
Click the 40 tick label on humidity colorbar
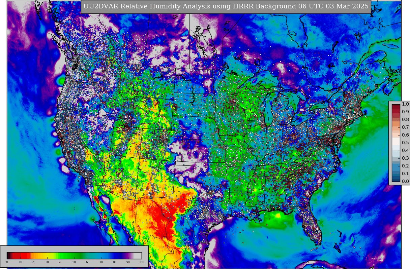click(61, 262)
